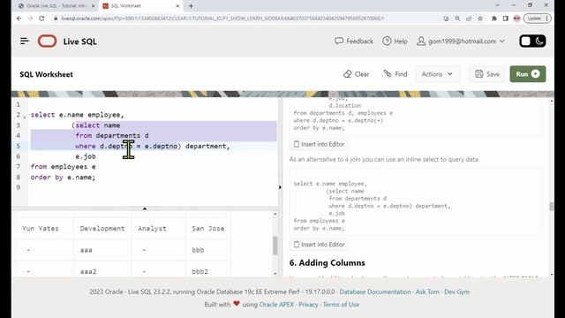Screen dimensions: 565x318
Task: Open the Database Documentation link
Action: click(374, 291)
